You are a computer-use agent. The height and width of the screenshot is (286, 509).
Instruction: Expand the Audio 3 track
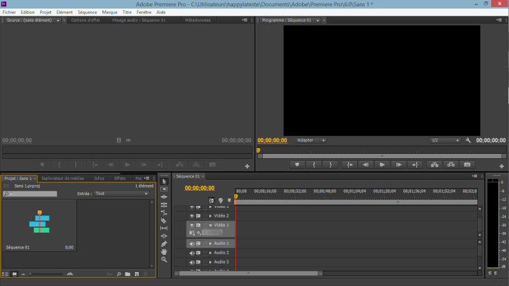211,262
